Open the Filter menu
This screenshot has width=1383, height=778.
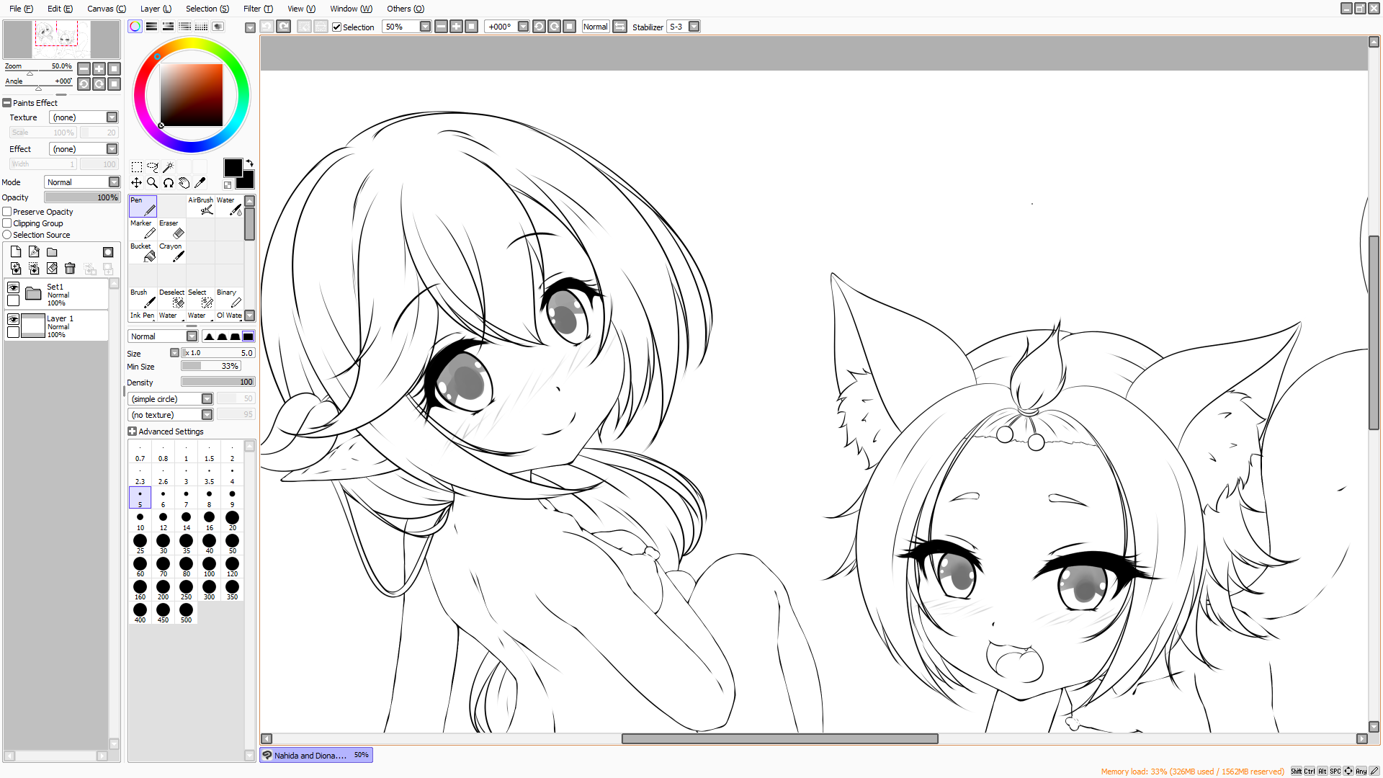pyautogui.click(x=257, y=9)
